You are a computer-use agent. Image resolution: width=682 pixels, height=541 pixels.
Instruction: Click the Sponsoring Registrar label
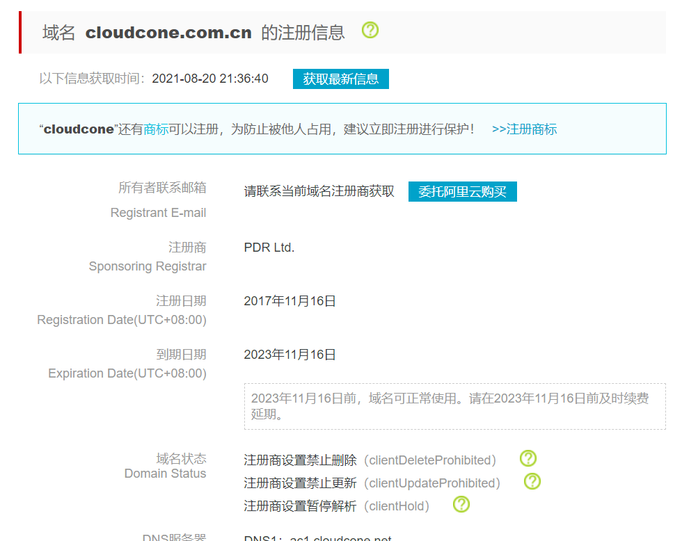coord(148,266)
